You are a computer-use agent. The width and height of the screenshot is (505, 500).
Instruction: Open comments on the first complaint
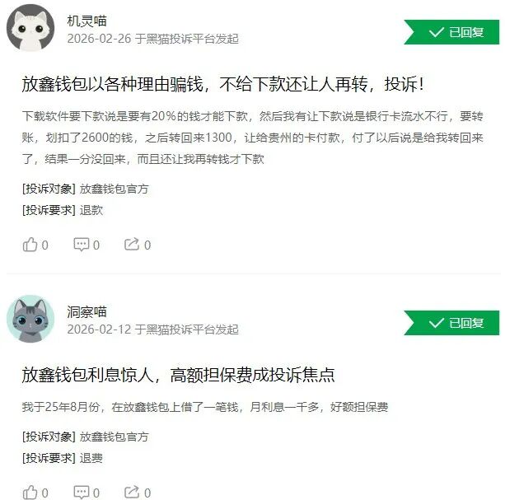click(82, 245)
